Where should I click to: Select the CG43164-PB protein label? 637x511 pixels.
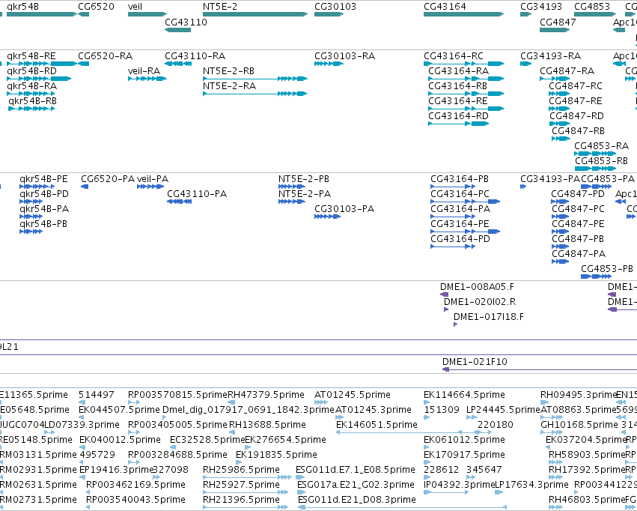pyautogui.click(x=460, y=179)
